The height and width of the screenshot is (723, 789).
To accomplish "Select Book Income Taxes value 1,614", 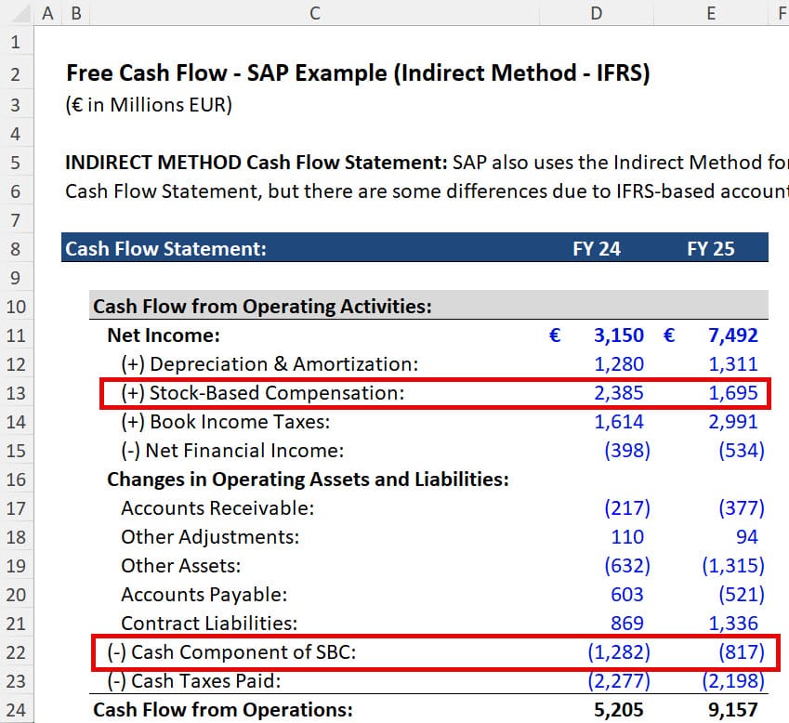I will point(618,422).
